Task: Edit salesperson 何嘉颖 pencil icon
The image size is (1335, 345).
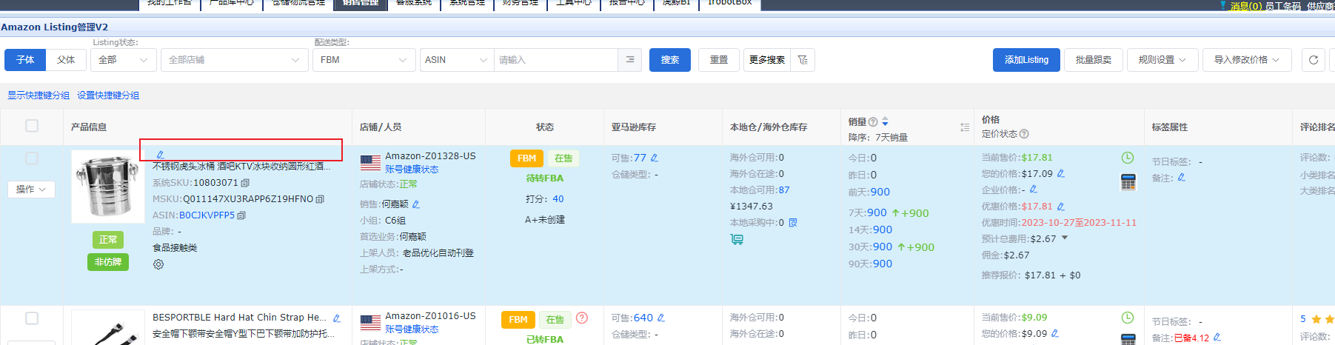Action: [x=415, y=204]
